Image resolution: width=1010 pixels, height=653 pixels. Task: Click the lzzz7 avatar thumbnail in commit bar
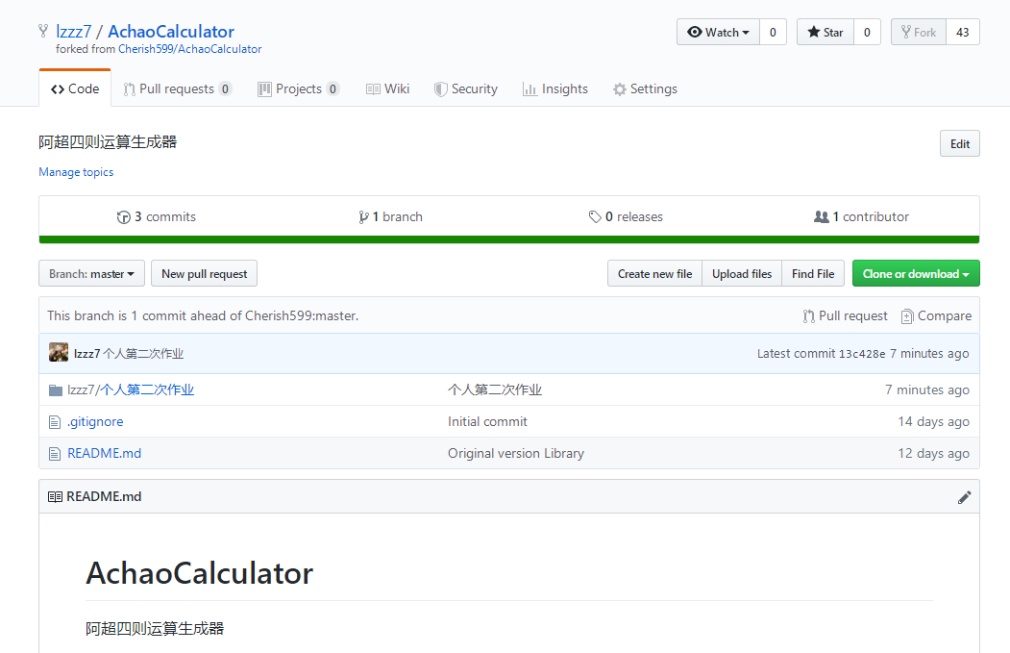(x=59, y=353)
